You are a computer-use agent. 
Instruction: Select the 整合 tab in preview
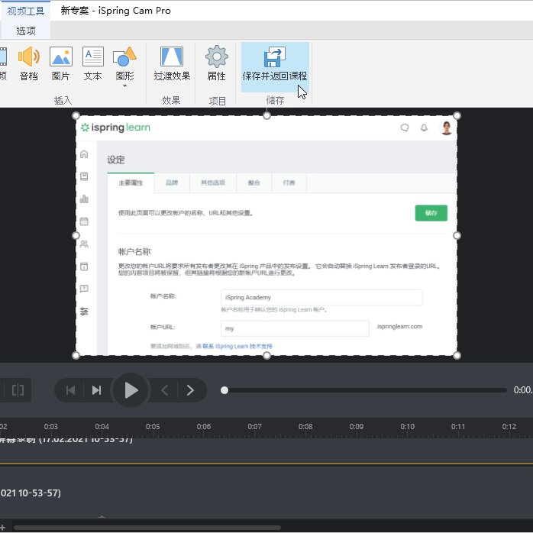coord(254,183)
